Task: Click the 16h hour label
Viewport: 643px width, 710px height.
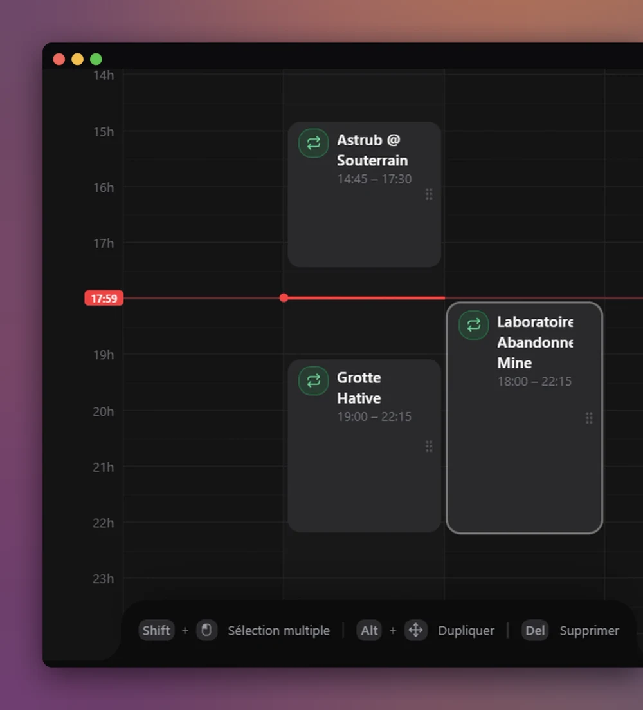Action: tap(104, 187)
